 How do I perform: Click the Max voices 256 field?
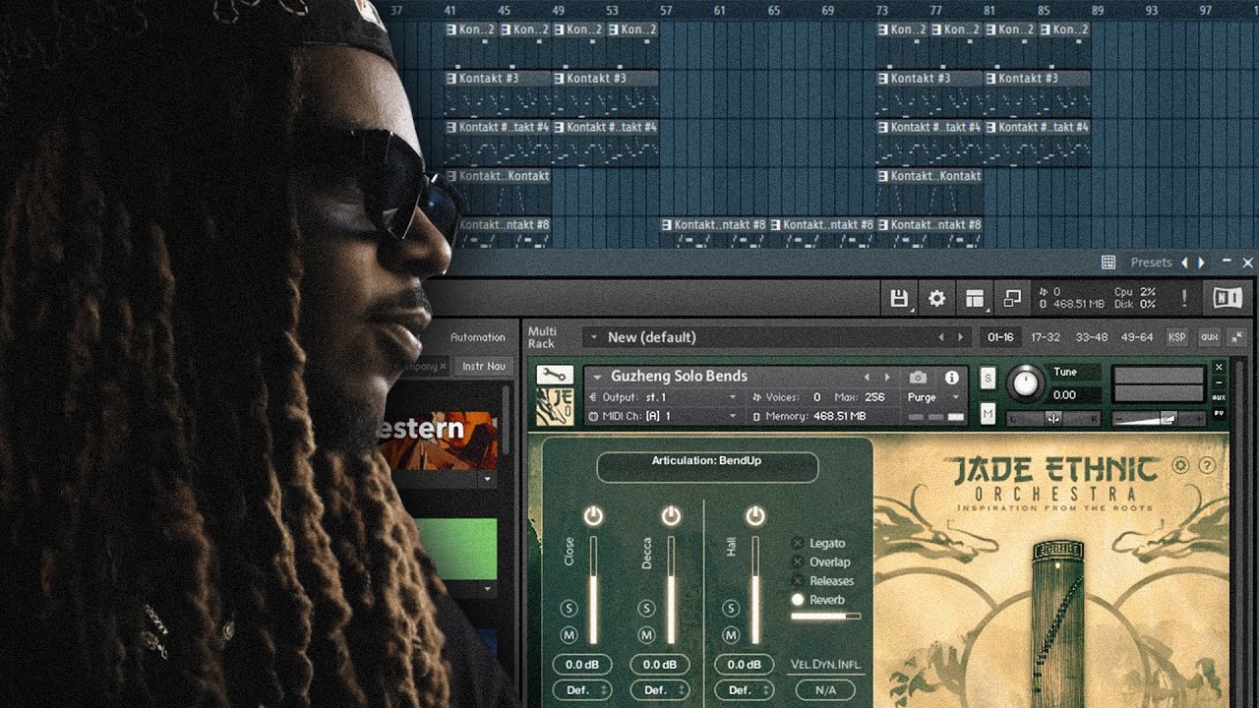860,397
